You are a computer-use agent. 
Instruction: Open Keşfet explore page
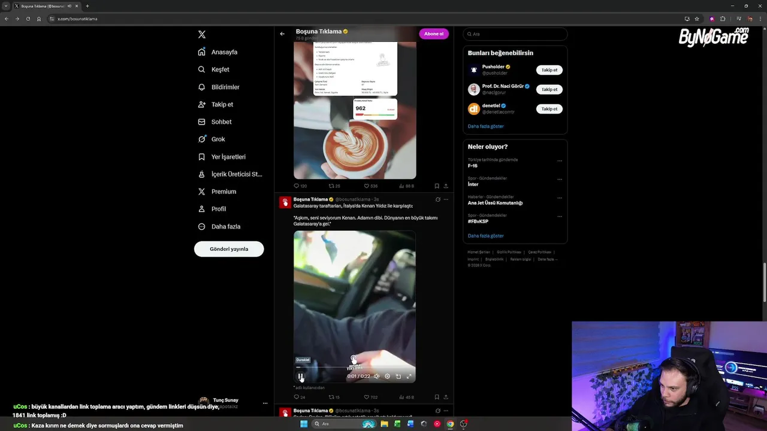214,69
